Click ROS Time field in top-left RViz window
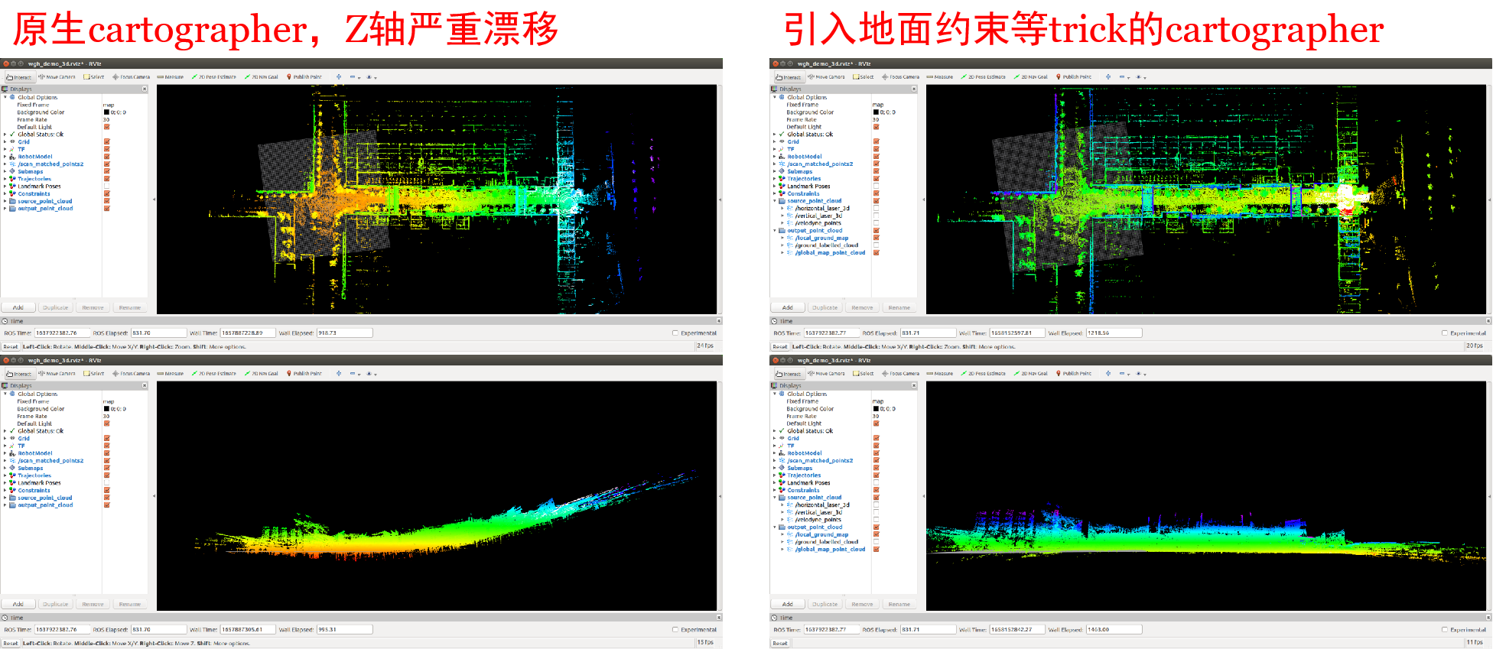 point(63,333)
